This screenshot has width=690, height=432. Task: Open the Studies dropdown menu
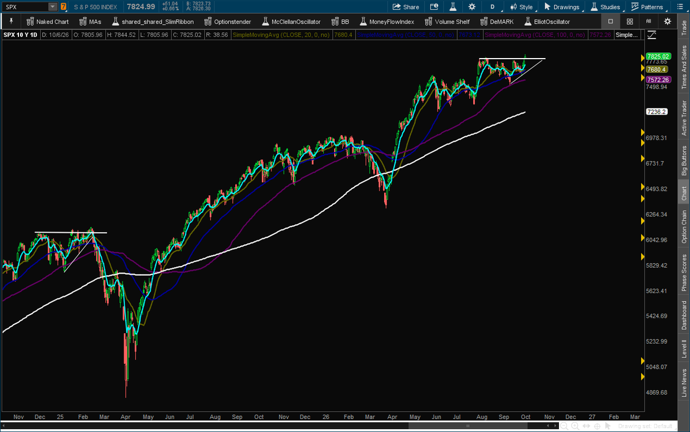pos(606,7)
